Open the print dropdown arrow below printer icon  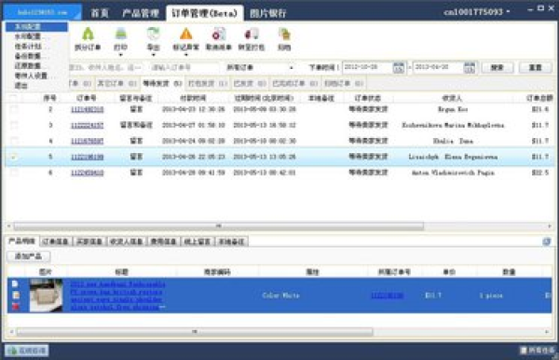[x=121, y=55]
